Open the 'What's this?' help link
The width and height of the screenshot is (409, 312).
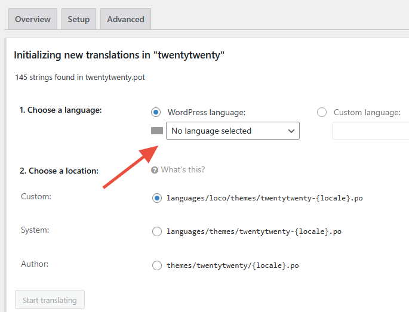tap(183, 170)
